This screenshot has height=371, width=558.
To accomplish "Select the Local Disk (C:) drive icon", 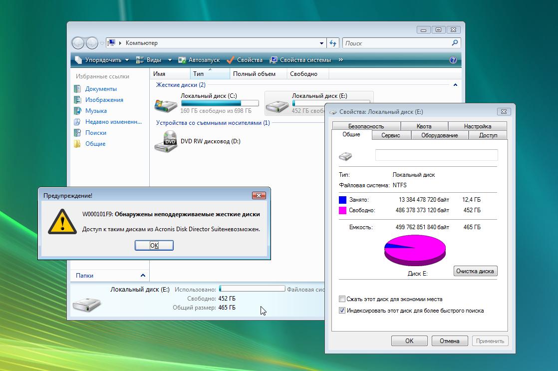I will 166,105.
